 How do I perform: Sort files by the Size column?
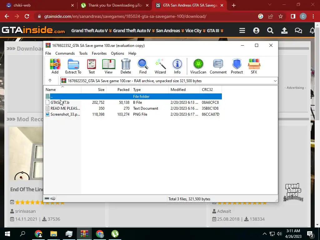click(94, 90)
